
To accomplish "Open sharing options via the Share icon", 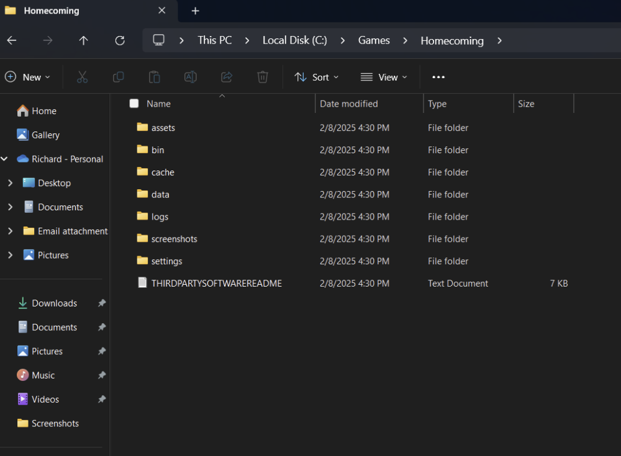I will point(226,76).
